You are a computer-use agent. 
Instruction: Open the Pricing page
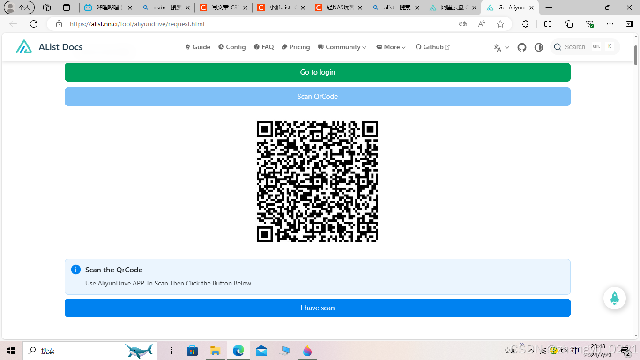click(x=296, y=47)
